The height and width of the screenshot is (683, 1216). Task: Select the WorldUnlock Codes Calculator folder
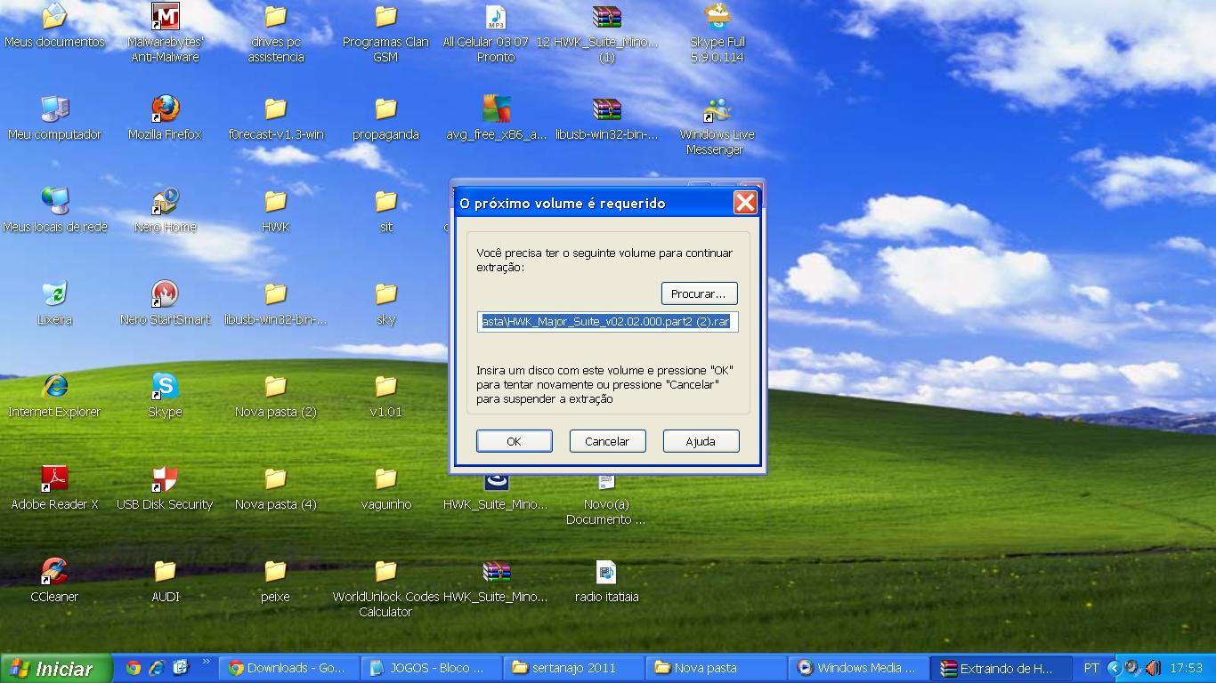pos(385,587)
